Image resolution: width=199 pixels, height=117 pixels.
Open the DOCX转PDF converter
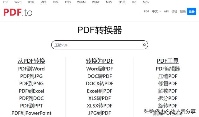99,83
